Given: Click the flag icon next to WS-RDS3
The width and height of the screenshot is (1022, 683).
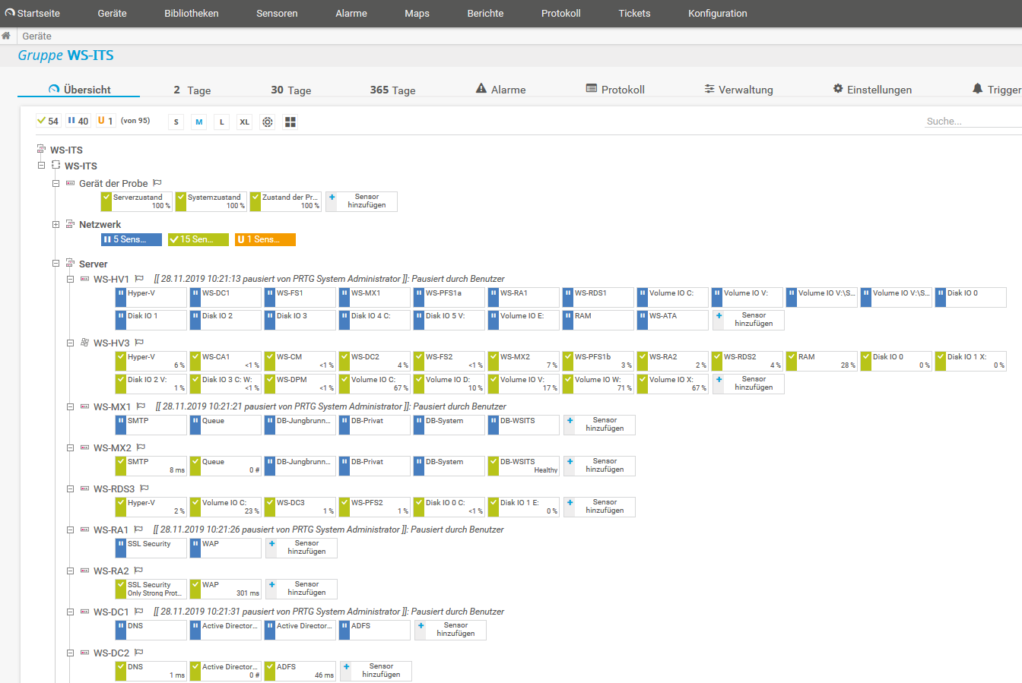Looking at the screenshot, I should [x=144, y=489].
